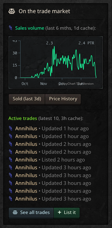The width and height of the screenshot is (112, 228).
Task: Click the List it button
Action: (x=67, y=212)
